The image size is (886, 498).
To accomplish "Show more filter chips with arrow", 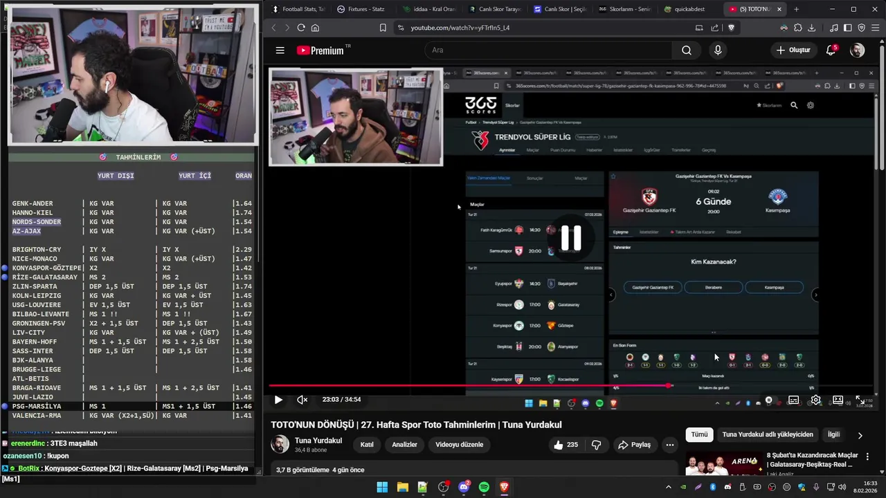I will tap(860, 435).
